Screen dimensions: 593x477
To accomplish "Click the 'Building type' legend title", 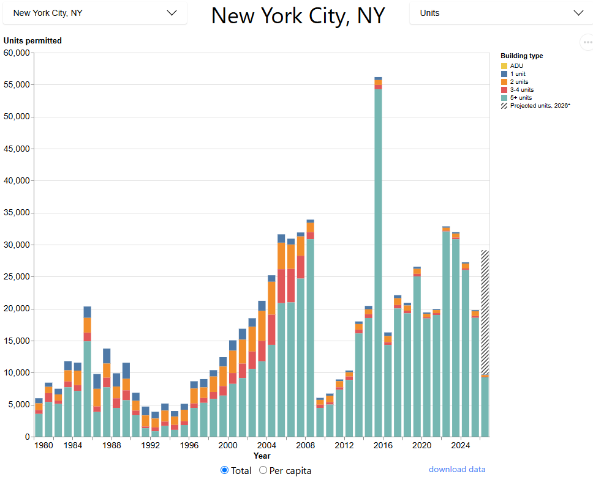I will point(521,56).
